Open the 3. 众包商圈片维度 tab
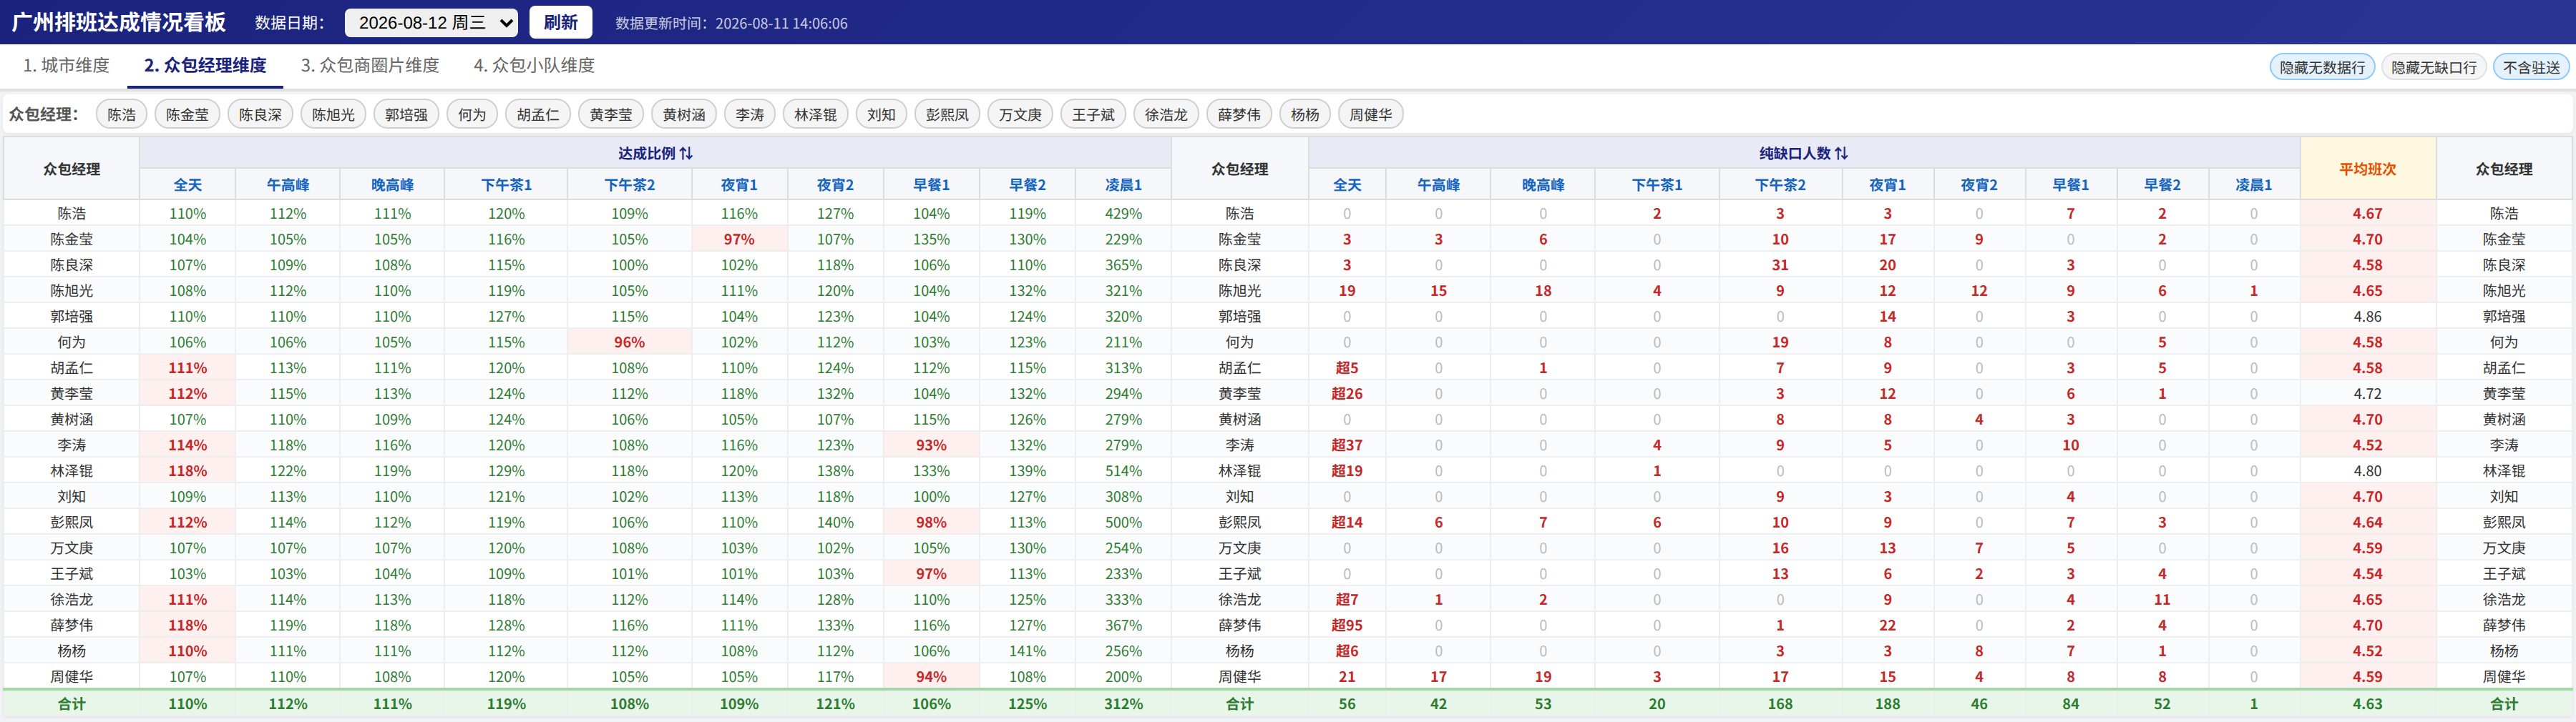The width and height of the screenshot is (2576, 722). click(370, 65)
